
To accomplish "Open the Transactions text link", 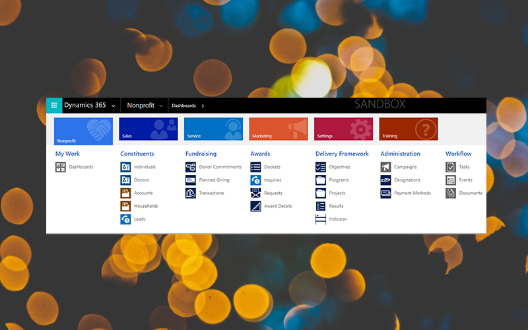I will pos(211,193).
